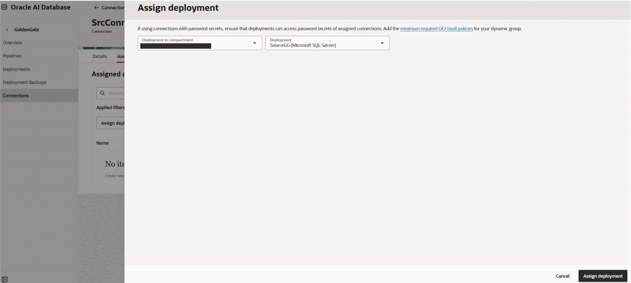Screen dimensions: 631x283
Task: Go back using the GoldenGate chevron
Action: point(7,30)
